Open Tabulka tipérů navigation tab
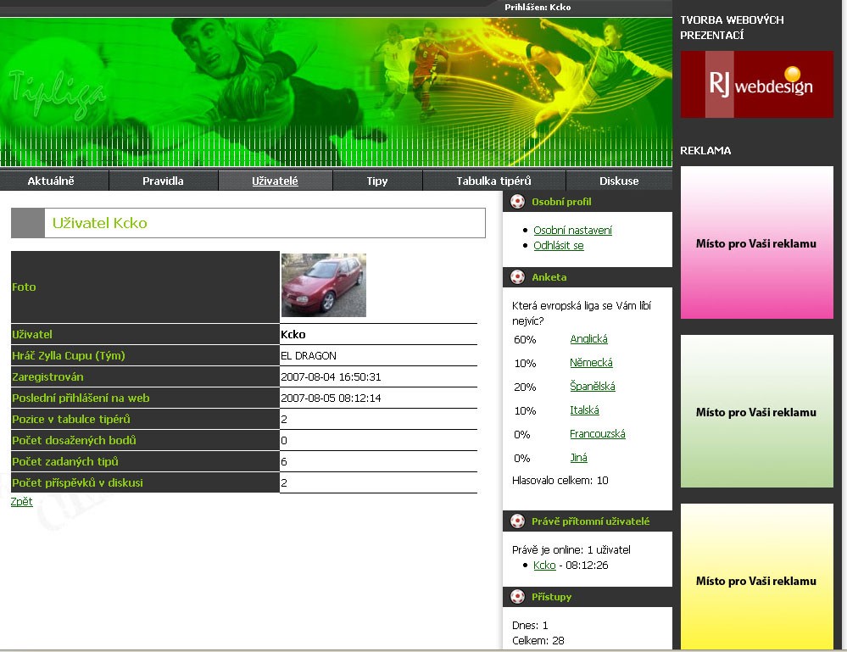This screenshot has height=652, width=847. [493, 181]
